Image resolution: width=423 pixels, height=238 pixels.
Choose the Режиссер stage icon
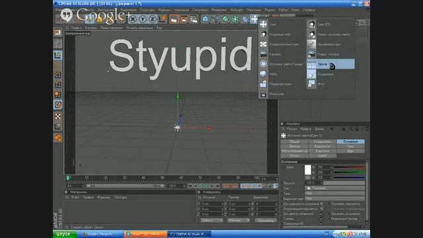[263, 94]
